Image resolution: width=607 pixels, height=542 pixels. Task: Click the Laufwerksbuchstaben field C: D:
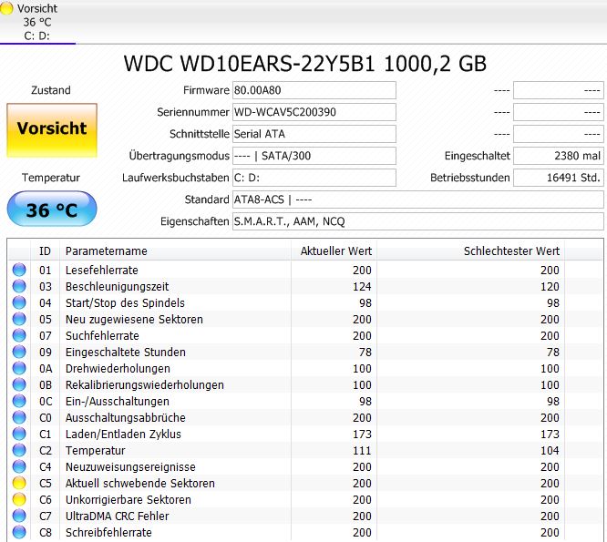314,178
